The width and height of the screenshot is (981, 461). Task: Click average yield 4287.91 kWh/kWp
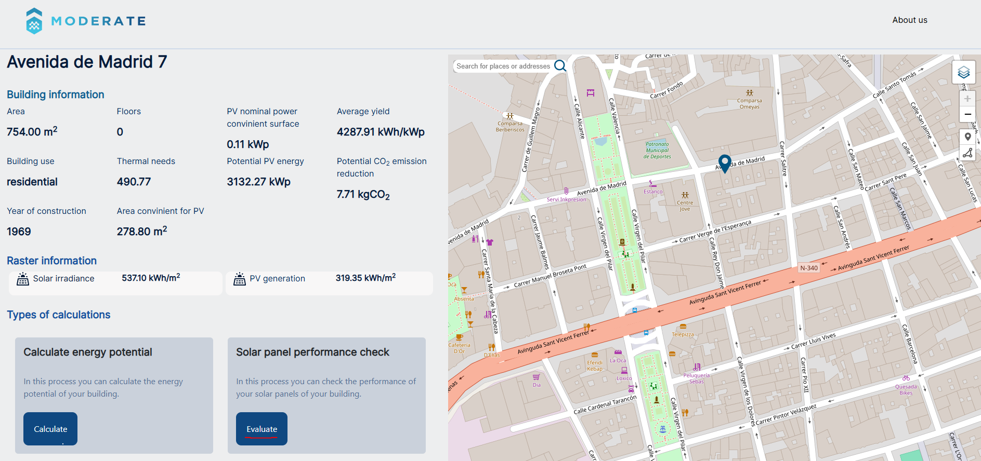381,132
